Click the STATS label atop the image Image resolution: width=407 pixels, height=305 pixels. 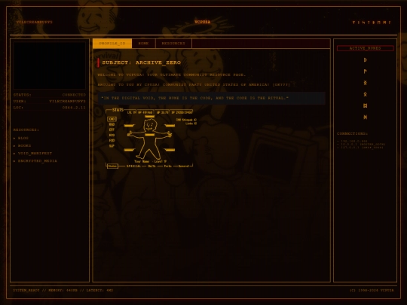pos(118,110)
